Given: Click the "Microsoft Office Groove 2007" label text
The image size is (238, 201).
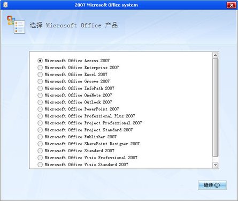Looking at the screenshot, I should tap(78, 81).
